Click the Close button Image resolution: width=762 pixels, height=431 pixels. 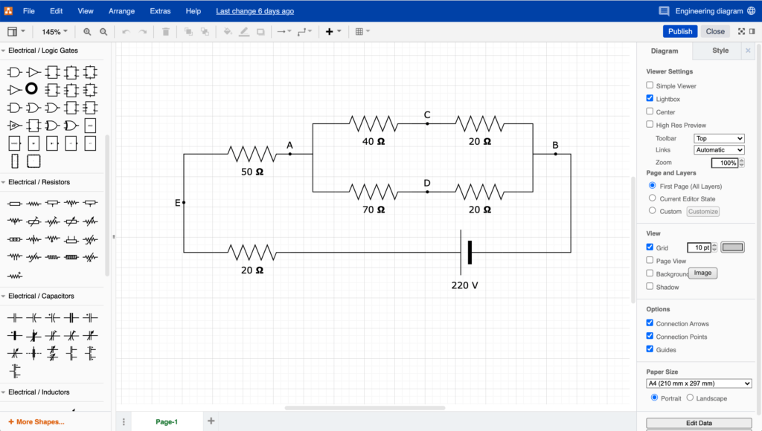pos(715,31)
